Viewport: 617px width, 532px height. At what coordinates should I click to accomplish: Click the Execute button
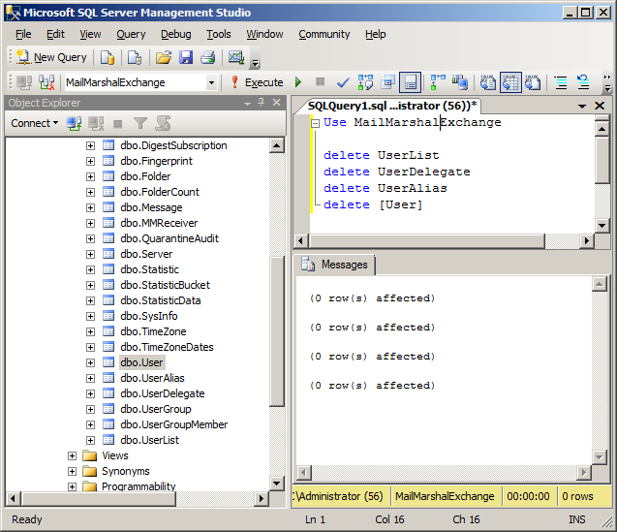(x=256, y=82)
